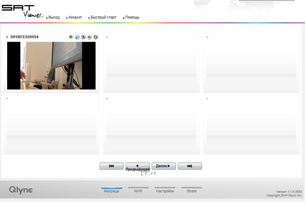Select the Матрица tab
This screenshot has height=202, width=305.
(x=111, y=190)
